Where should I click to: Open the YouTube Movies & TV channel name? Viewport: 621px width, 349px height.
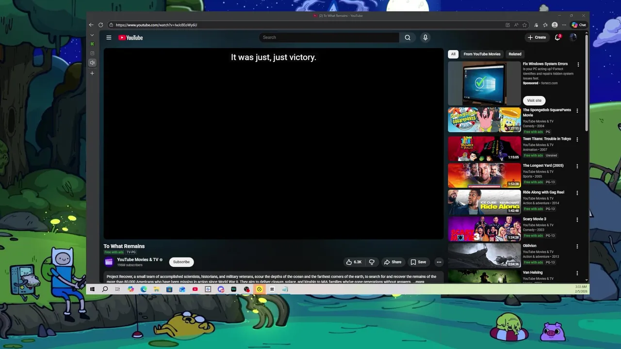(x=138, y=260)
